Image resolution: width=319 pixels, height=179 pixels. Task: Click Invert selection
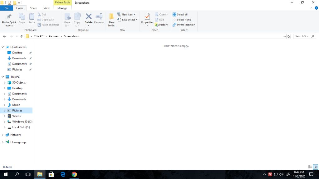(184, 25)
